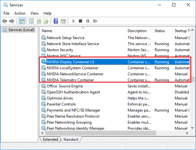196x150 pixels.
Task: Open Properties via the toolbar icon
Action: coord(31,21)
